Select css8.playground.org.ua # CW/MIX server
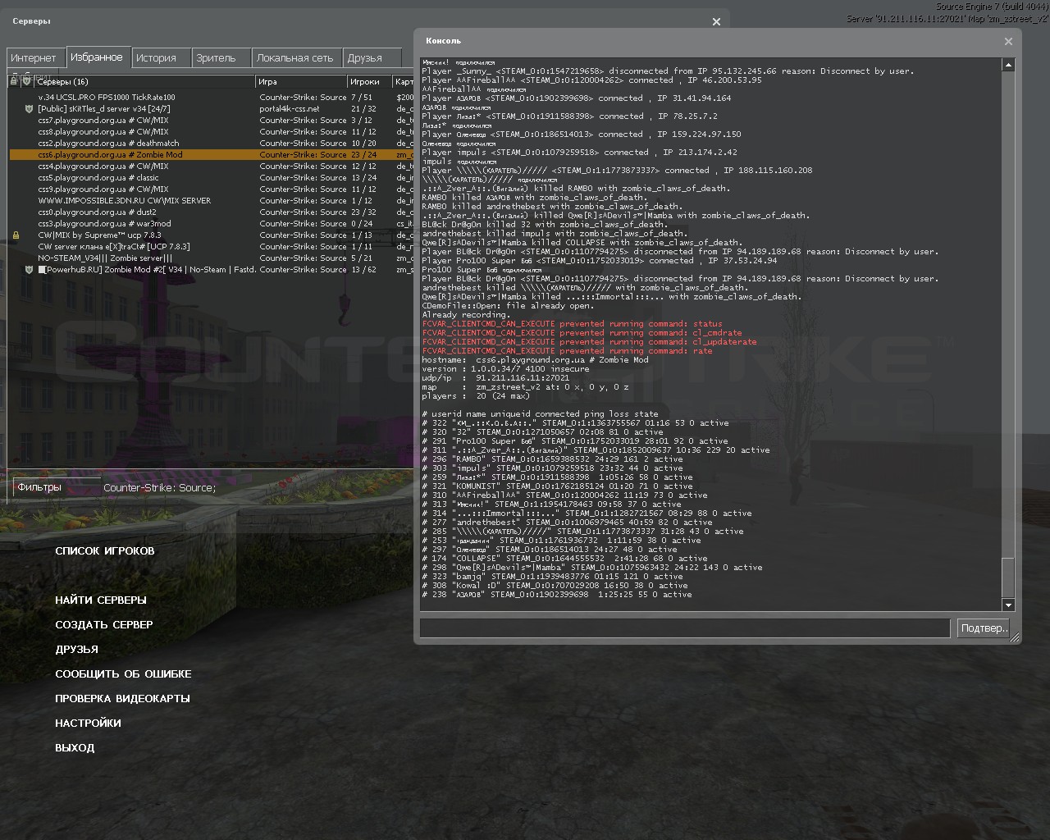The image size is (1050, 840). coord(212,131)
